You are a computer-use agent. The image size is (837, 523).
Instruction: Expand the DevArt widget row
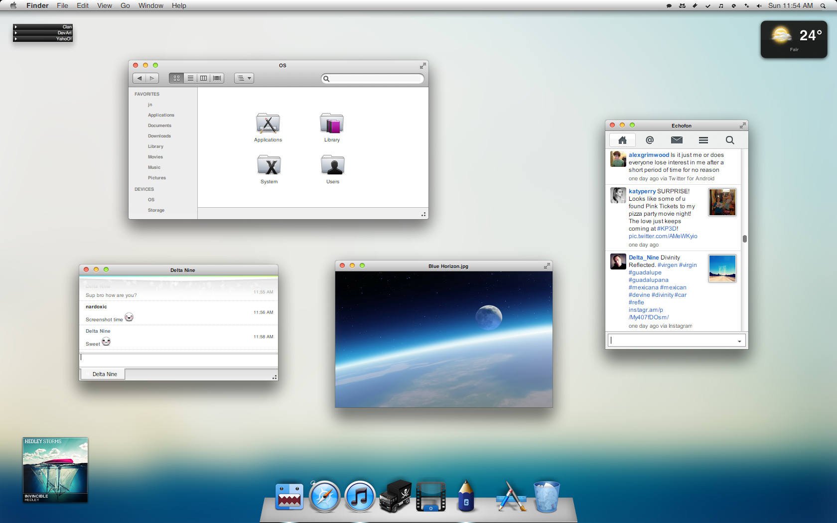point(43,33)
